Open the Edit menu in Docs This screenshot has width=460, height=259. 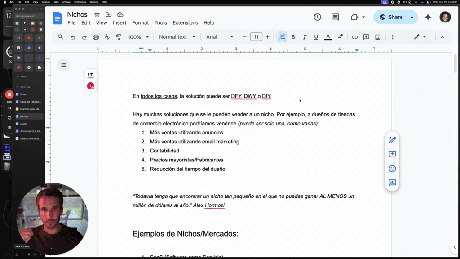point(86,22)
